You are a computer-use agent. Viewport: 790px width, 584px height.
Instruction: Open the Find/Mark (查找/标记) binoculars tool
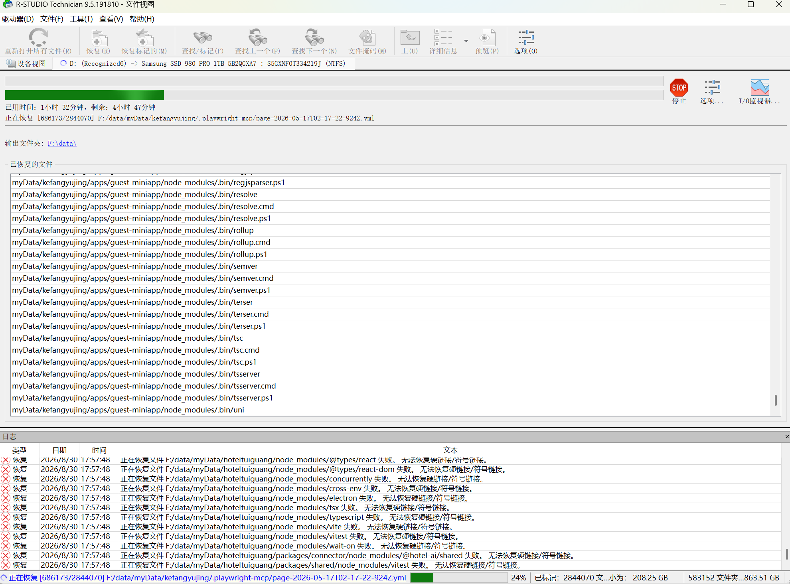point(203,38)
